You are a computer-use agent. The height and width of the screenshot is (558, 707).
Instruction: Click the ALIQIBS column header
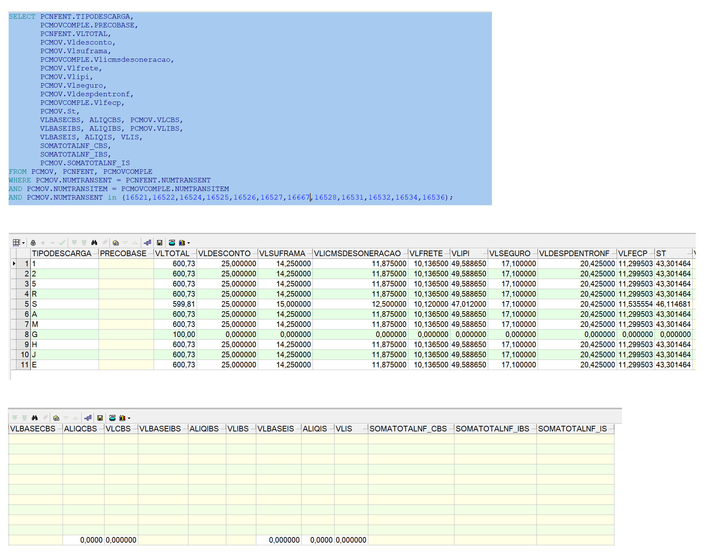(207, 429)
